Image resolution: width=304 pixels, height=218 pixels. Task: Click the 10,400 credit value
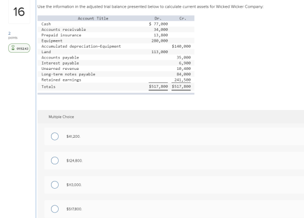tap(183, 69)
